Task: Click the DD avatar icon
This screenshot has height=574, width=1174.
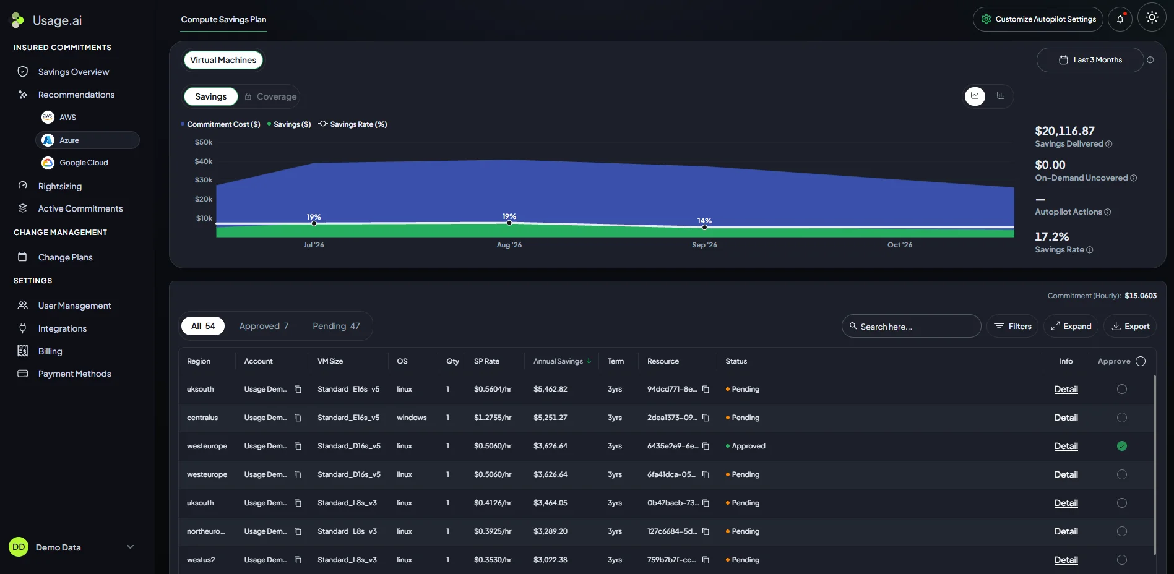Action: [x=19, y=547]
